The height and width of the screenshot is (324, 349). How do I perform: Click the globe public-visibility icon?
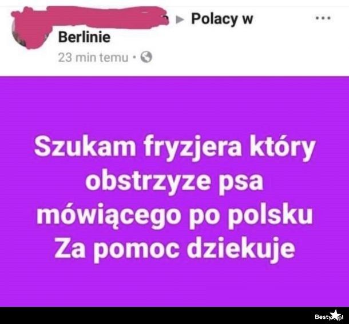click(x=146, y=57)
